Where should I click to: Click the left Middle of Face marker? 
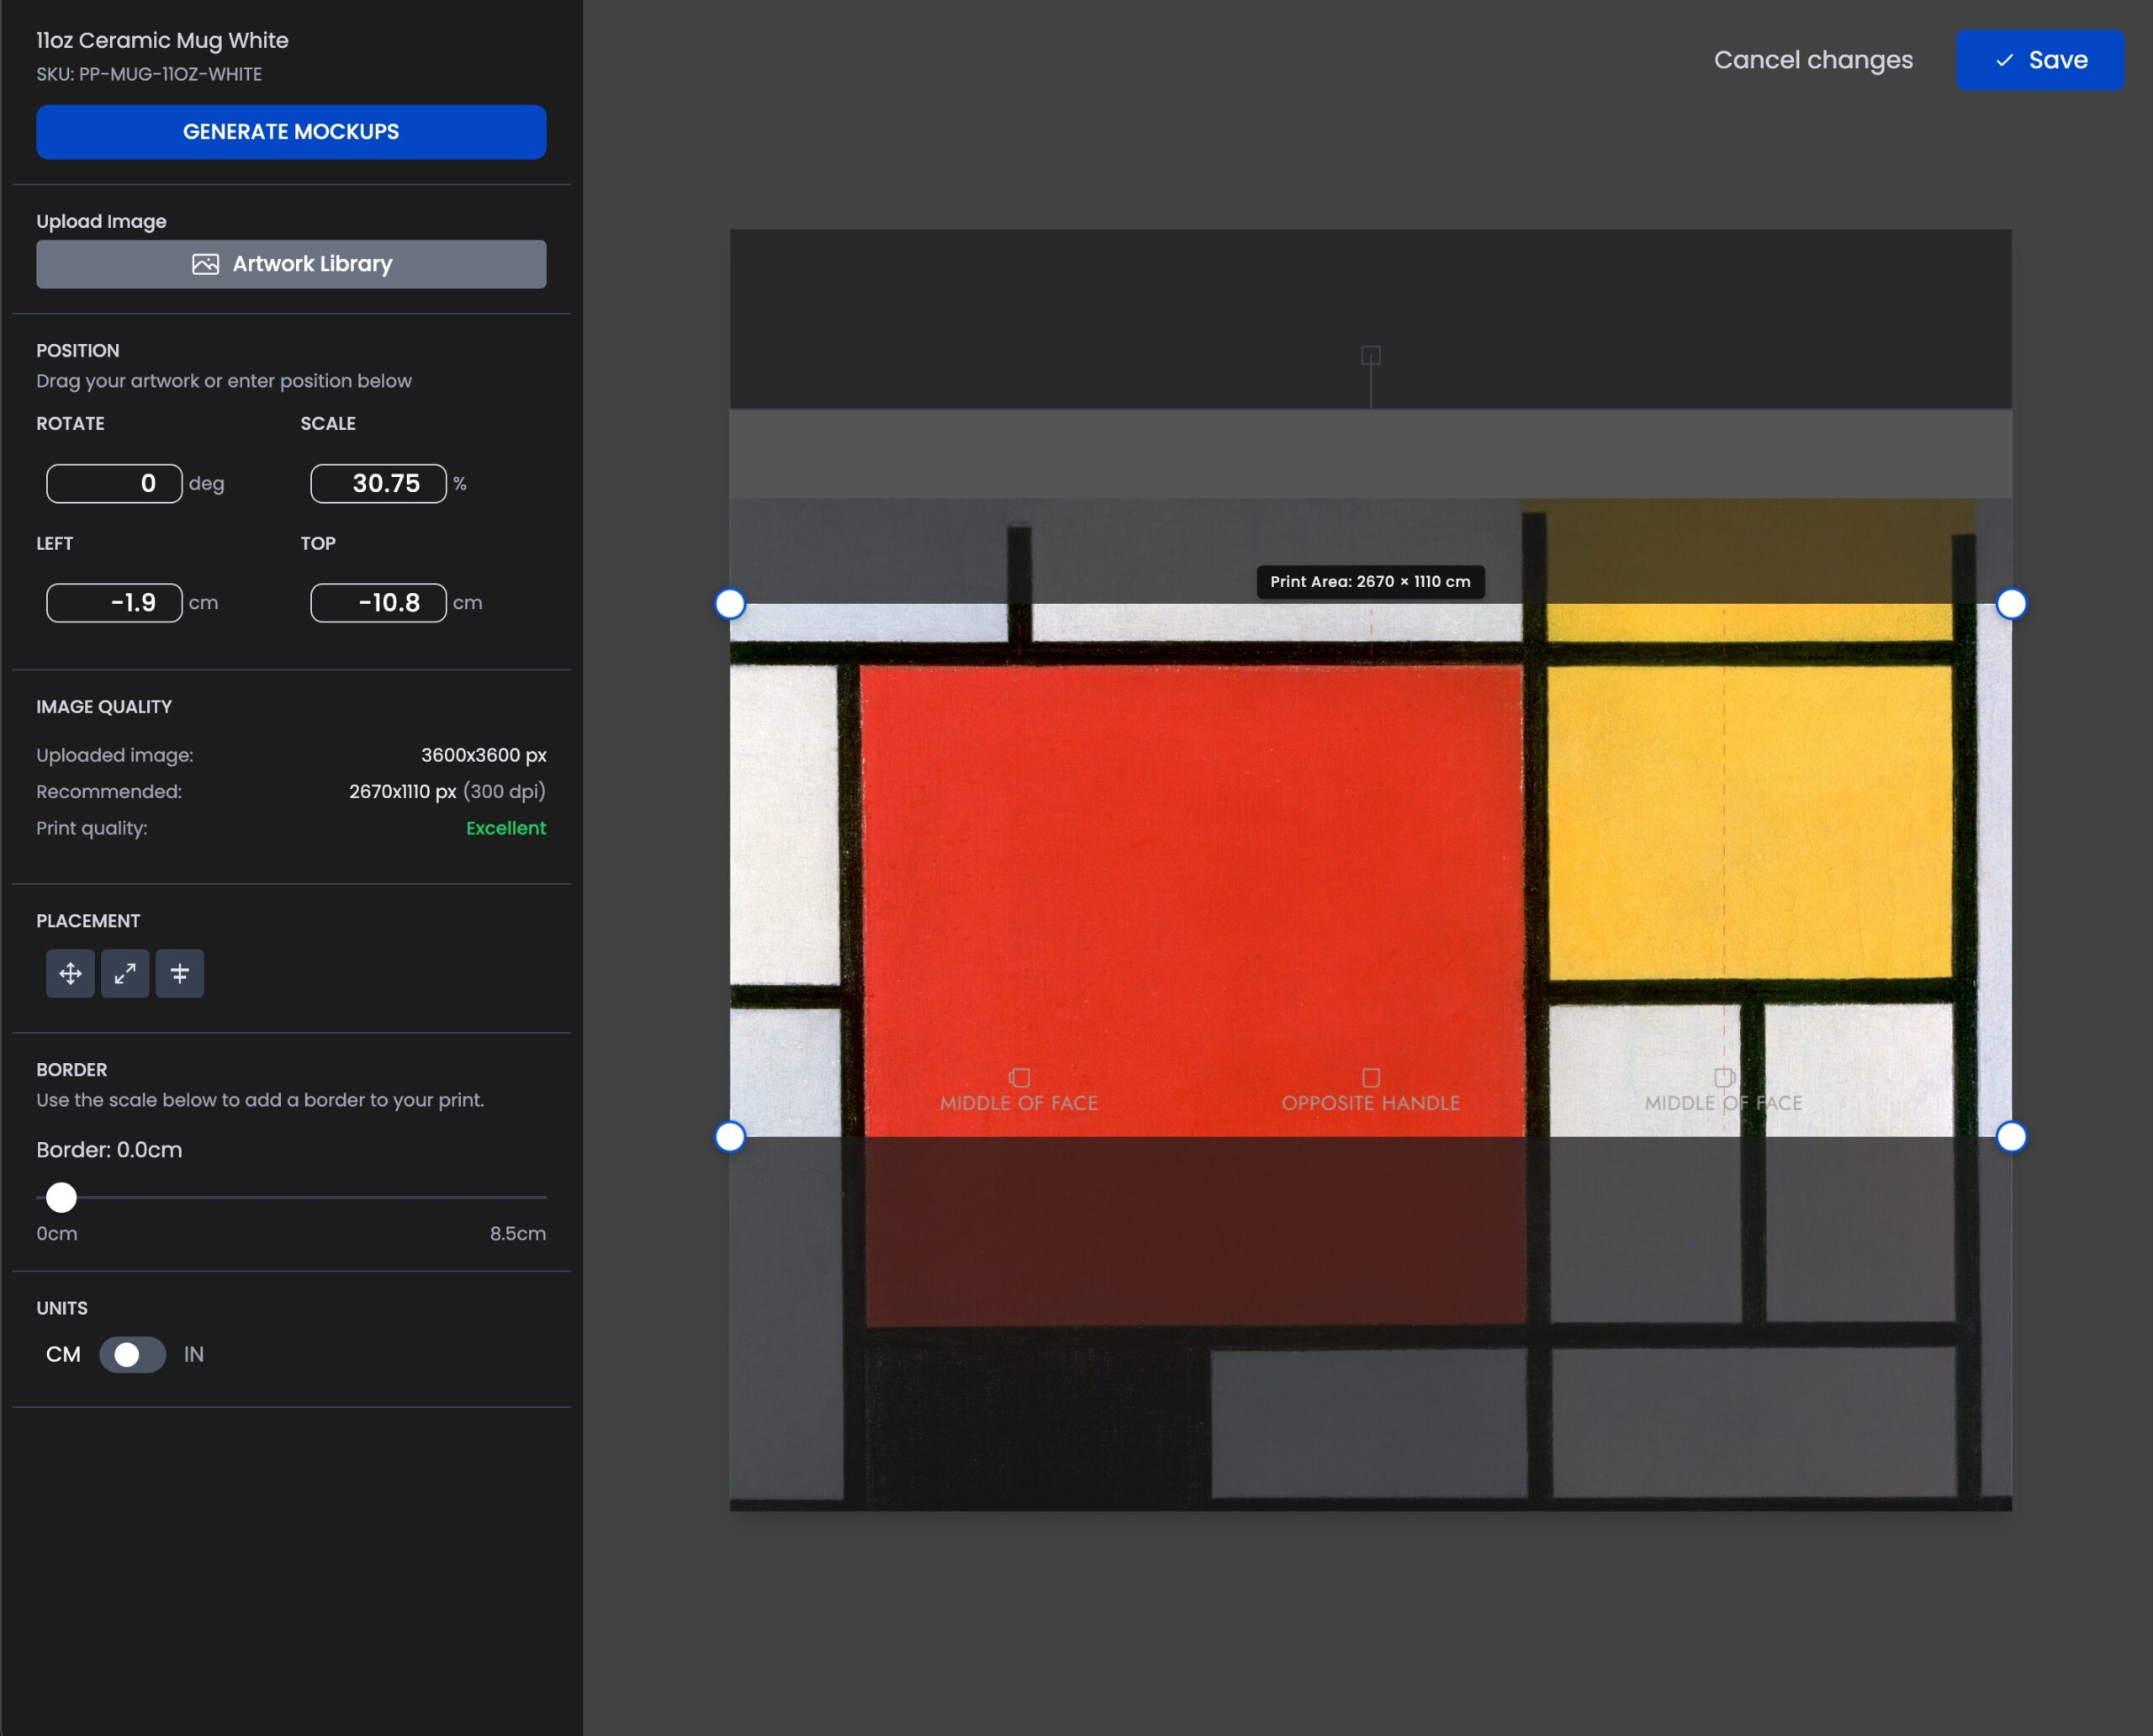click(x=1019, y=1078)
